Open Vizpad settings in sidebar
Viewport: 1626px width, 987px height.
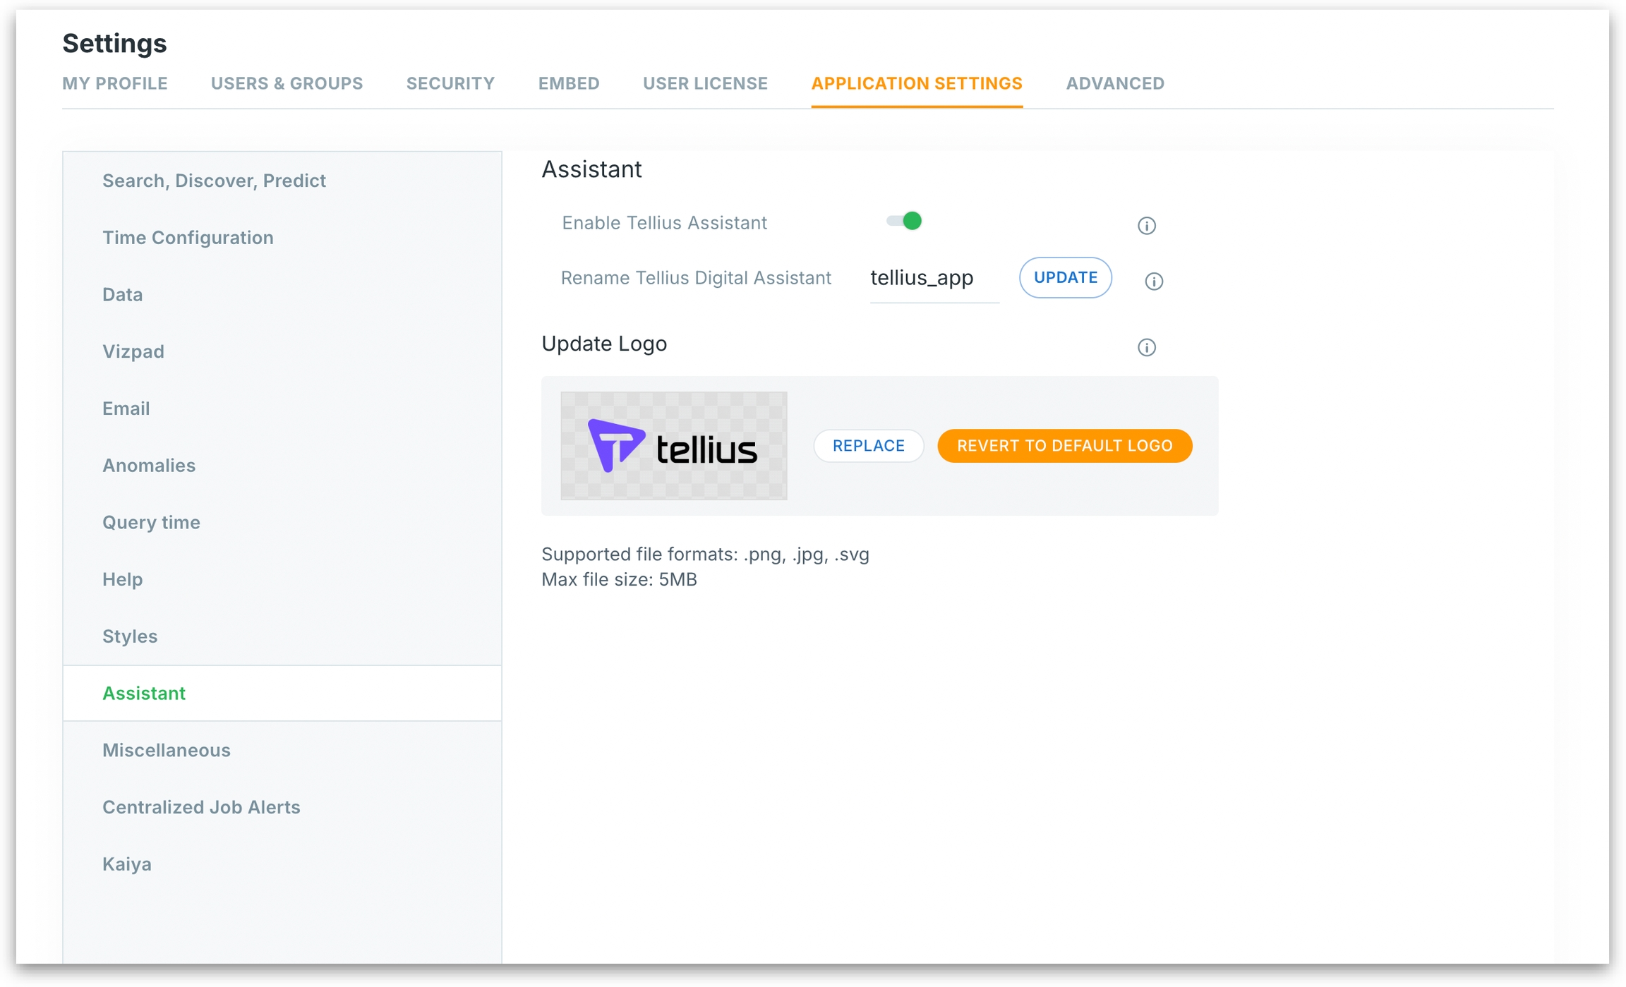click(x=133, y=351)
